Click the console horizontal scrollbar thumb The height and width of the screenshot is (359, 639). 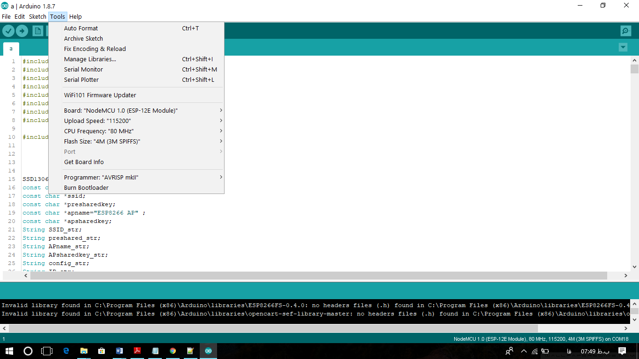point(273,328)
